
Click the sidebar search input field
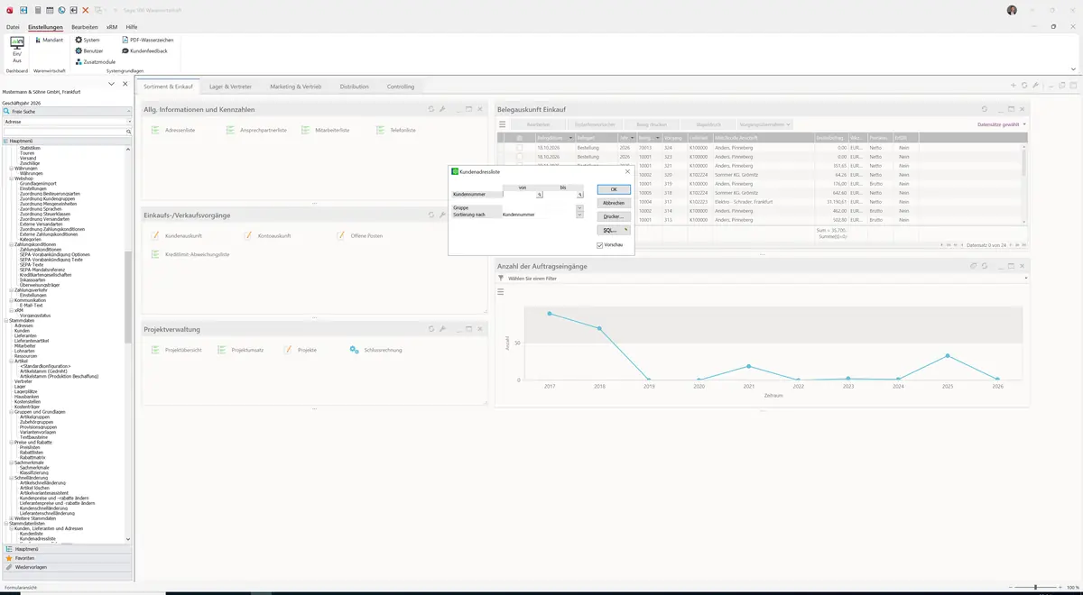click(x=63, y=132)
